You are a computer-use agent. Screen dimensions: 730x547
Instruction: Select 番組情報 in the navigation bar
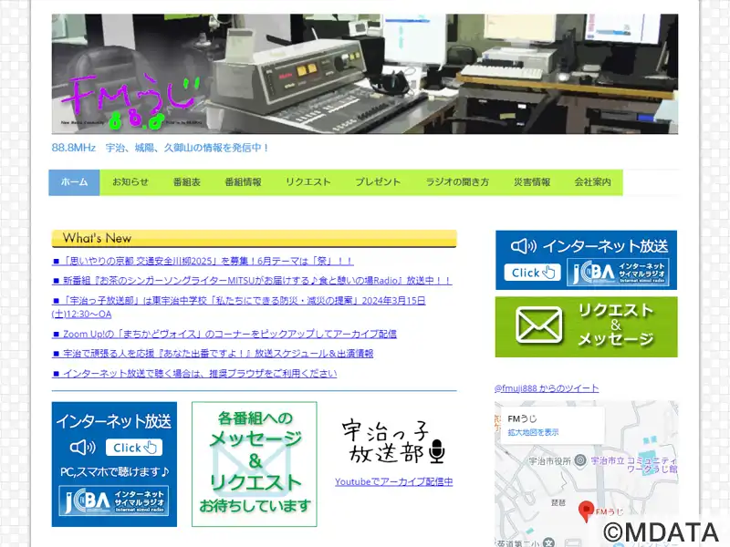243,182
